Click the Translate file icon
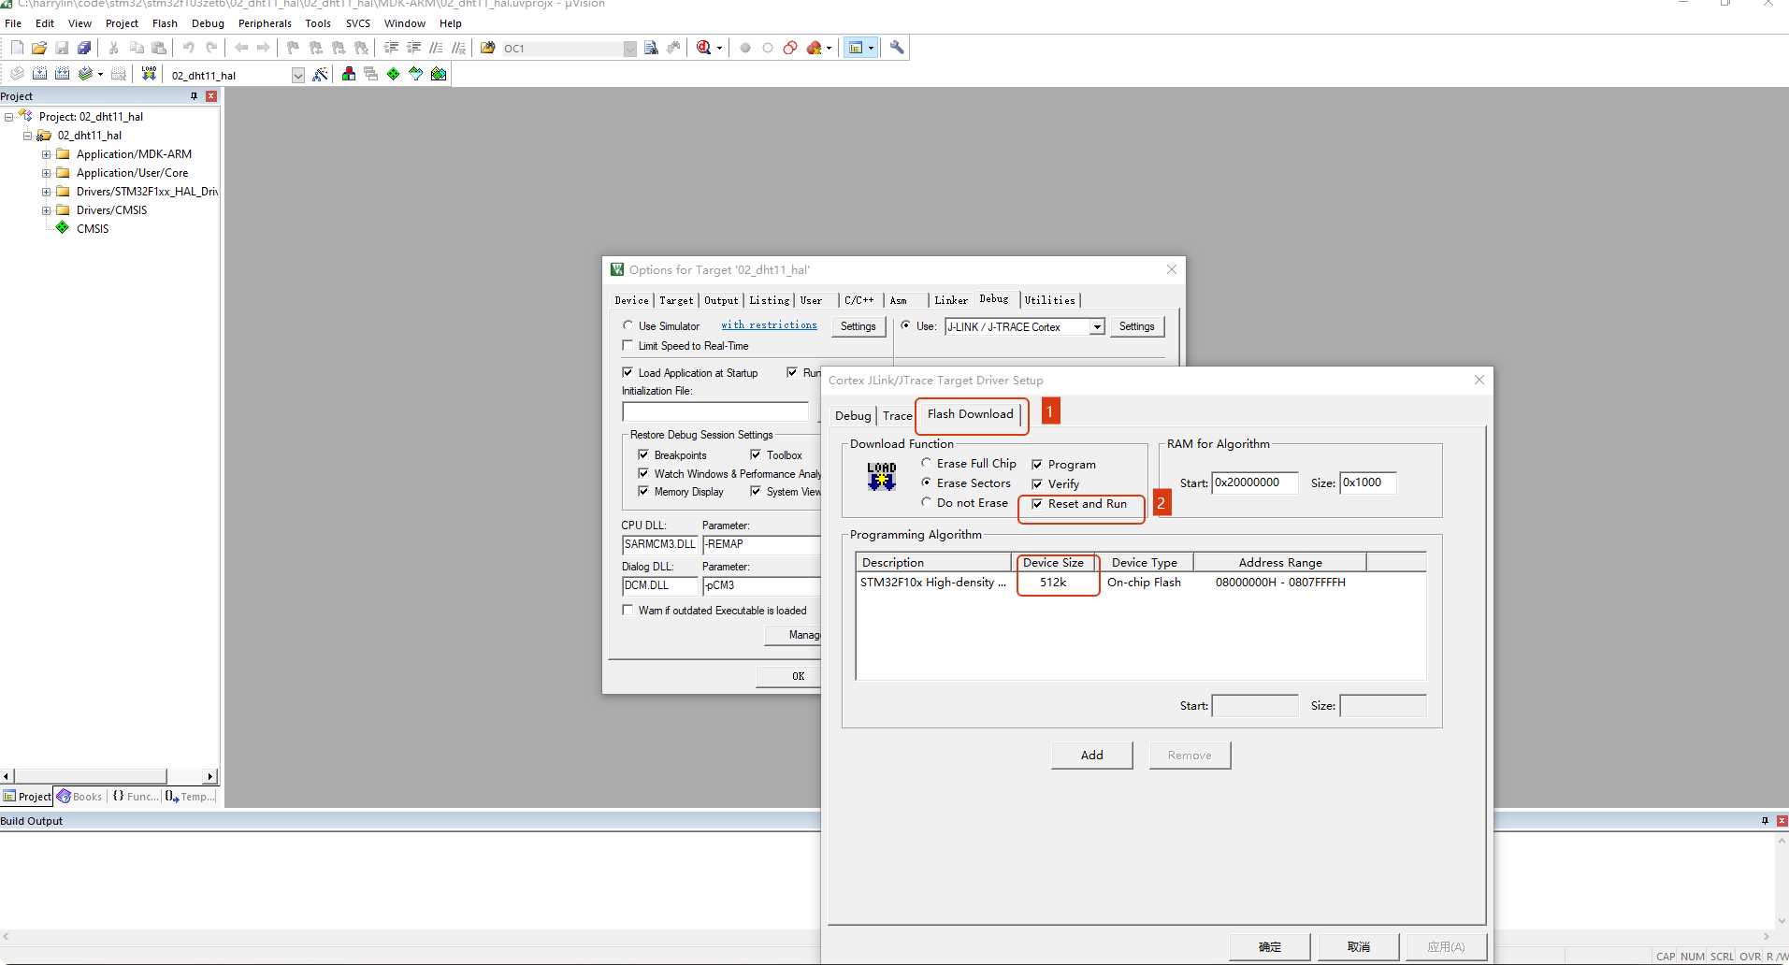 [17, 74]
